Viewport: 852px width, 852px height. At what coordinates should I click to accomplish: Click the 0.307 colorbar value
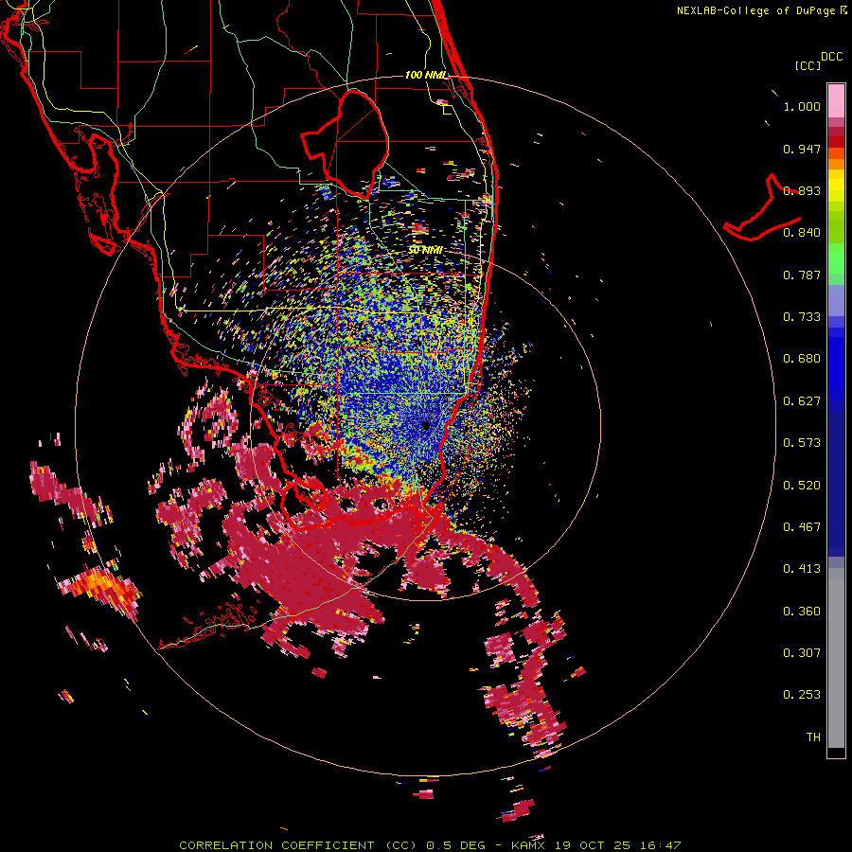point(802,653)
